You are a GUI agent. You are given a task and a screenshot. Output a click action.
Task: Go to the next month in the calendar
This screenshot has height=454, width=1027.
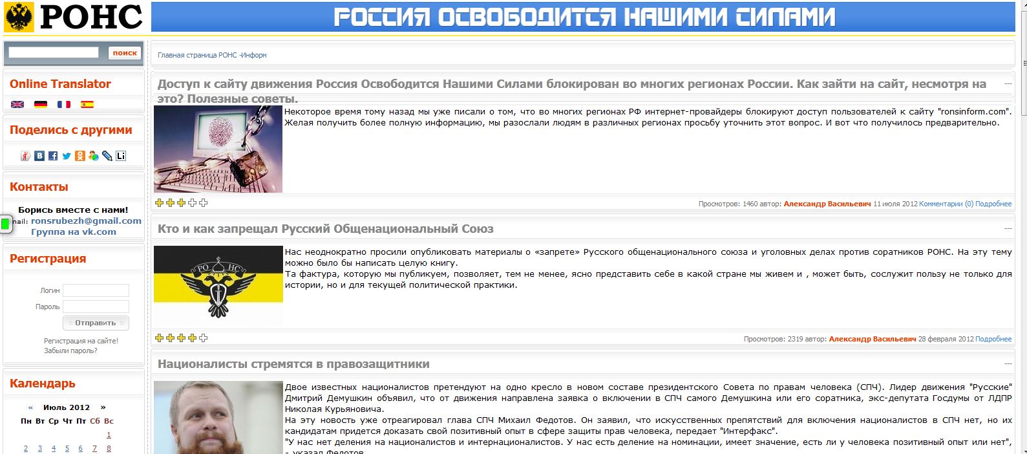coord(103,407)
